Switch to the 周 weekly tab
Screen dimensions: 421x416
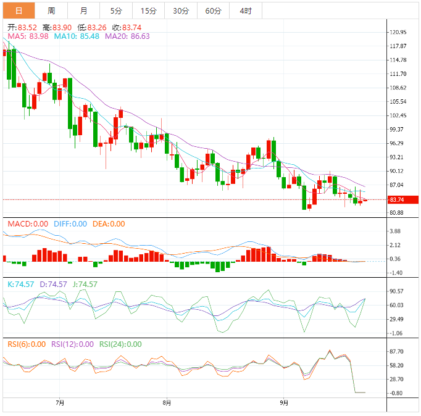51,10
